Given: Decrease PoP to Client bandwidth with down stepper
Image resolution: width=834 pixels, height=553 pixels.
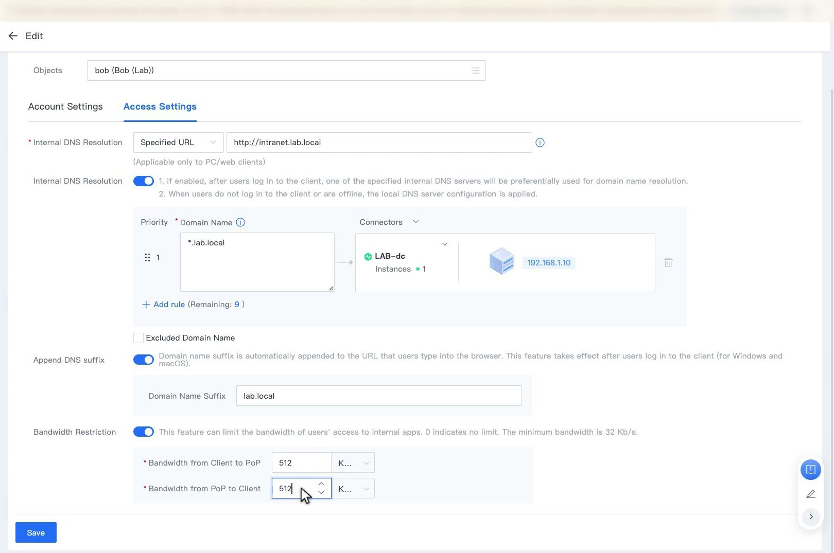Looking at the screenshot, I should coord(321,493).
